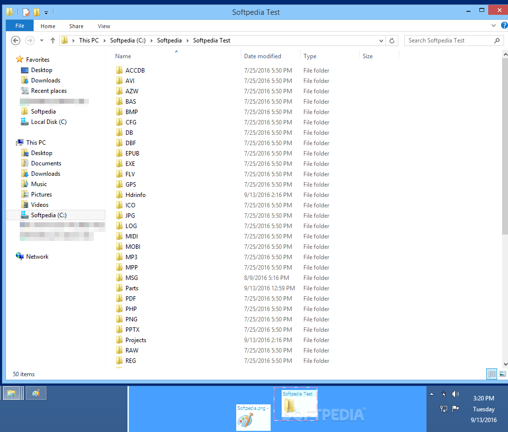This screenshot has width=508, height=432.
Task: Select the JPG folder icon
Action: (120, 215)
